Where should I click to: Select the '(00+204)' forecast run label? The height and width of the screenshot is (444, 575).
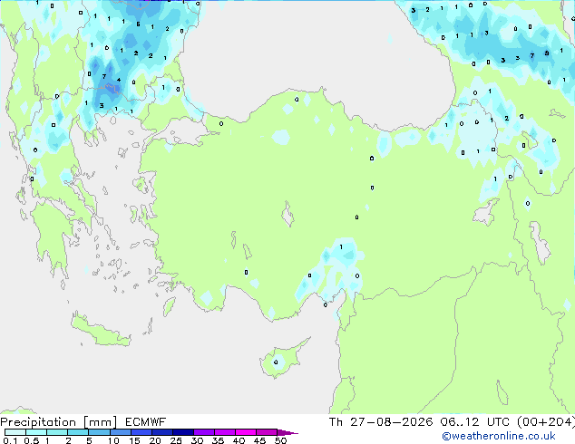[x=546, y=422]
